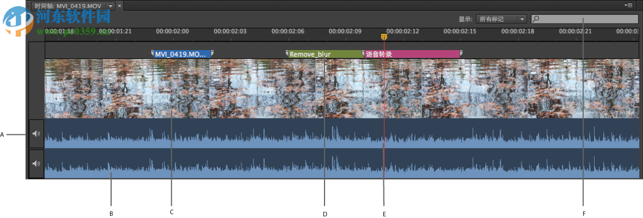Click the magnifier icon in search box

536,19
